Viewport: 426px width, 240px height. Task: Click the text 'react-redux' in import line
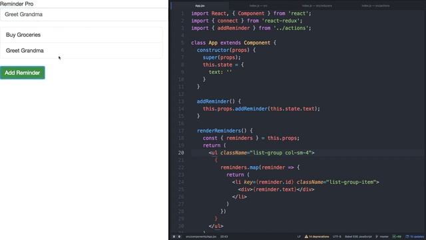tap(282, 21)
